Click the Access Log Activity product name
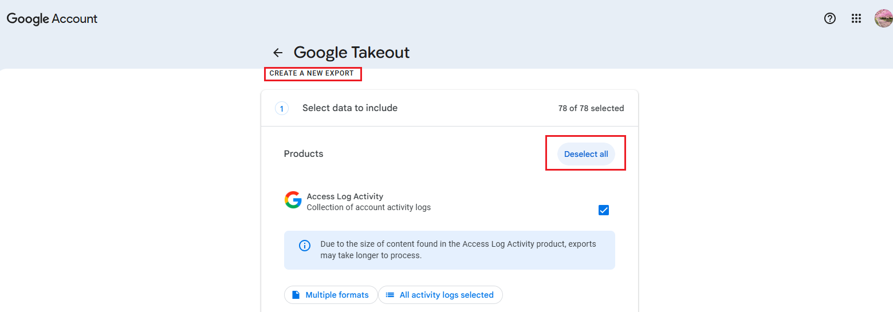Screen dimensions: 893x312 click(x=345, y=196)
